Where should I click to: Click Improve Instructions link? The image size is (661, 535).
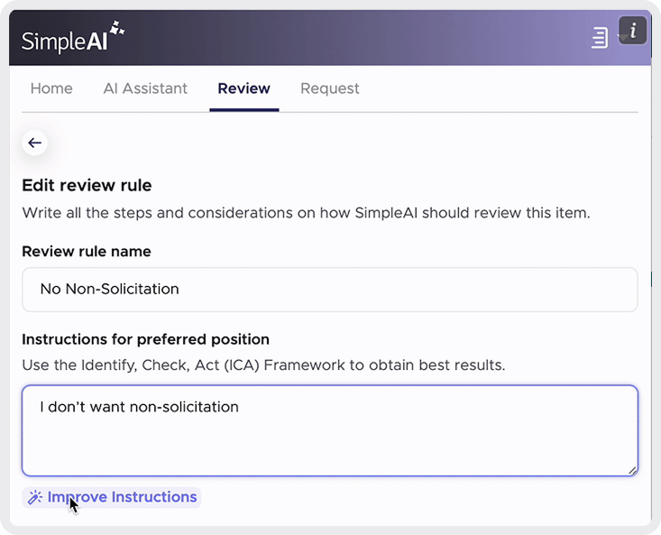(x=112, y=497)
